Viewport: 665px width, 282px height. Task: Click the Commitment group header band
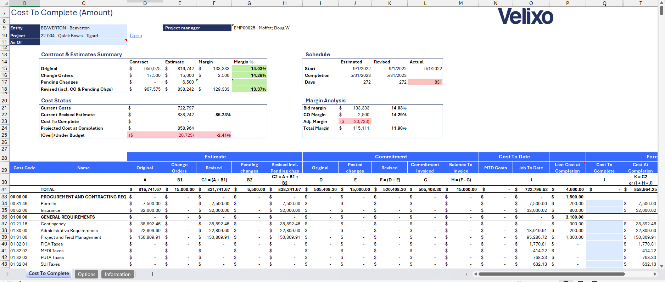(x=391, y=157)
